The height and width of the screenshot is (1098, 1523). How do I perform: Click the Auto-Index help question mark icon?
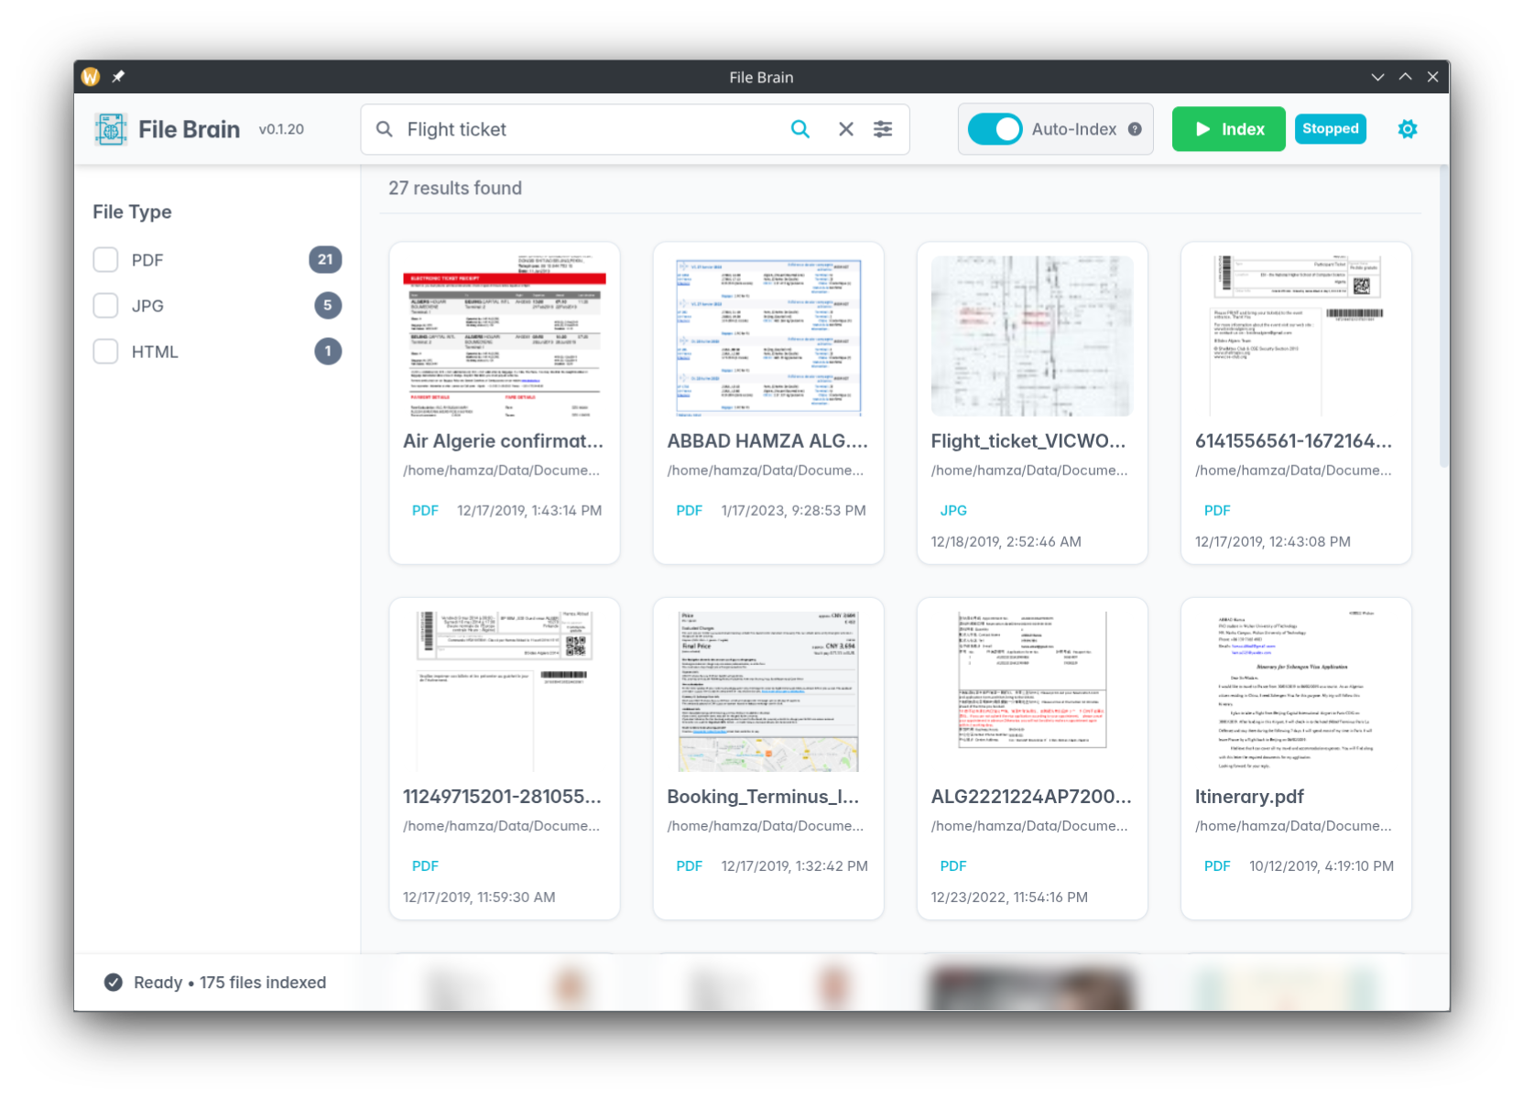pos(1133,129)
